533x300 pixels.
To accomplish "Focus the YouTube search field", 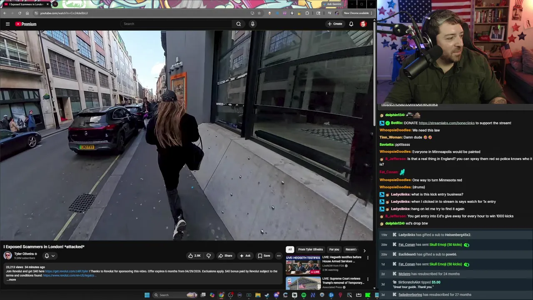I will coord(177,24).
